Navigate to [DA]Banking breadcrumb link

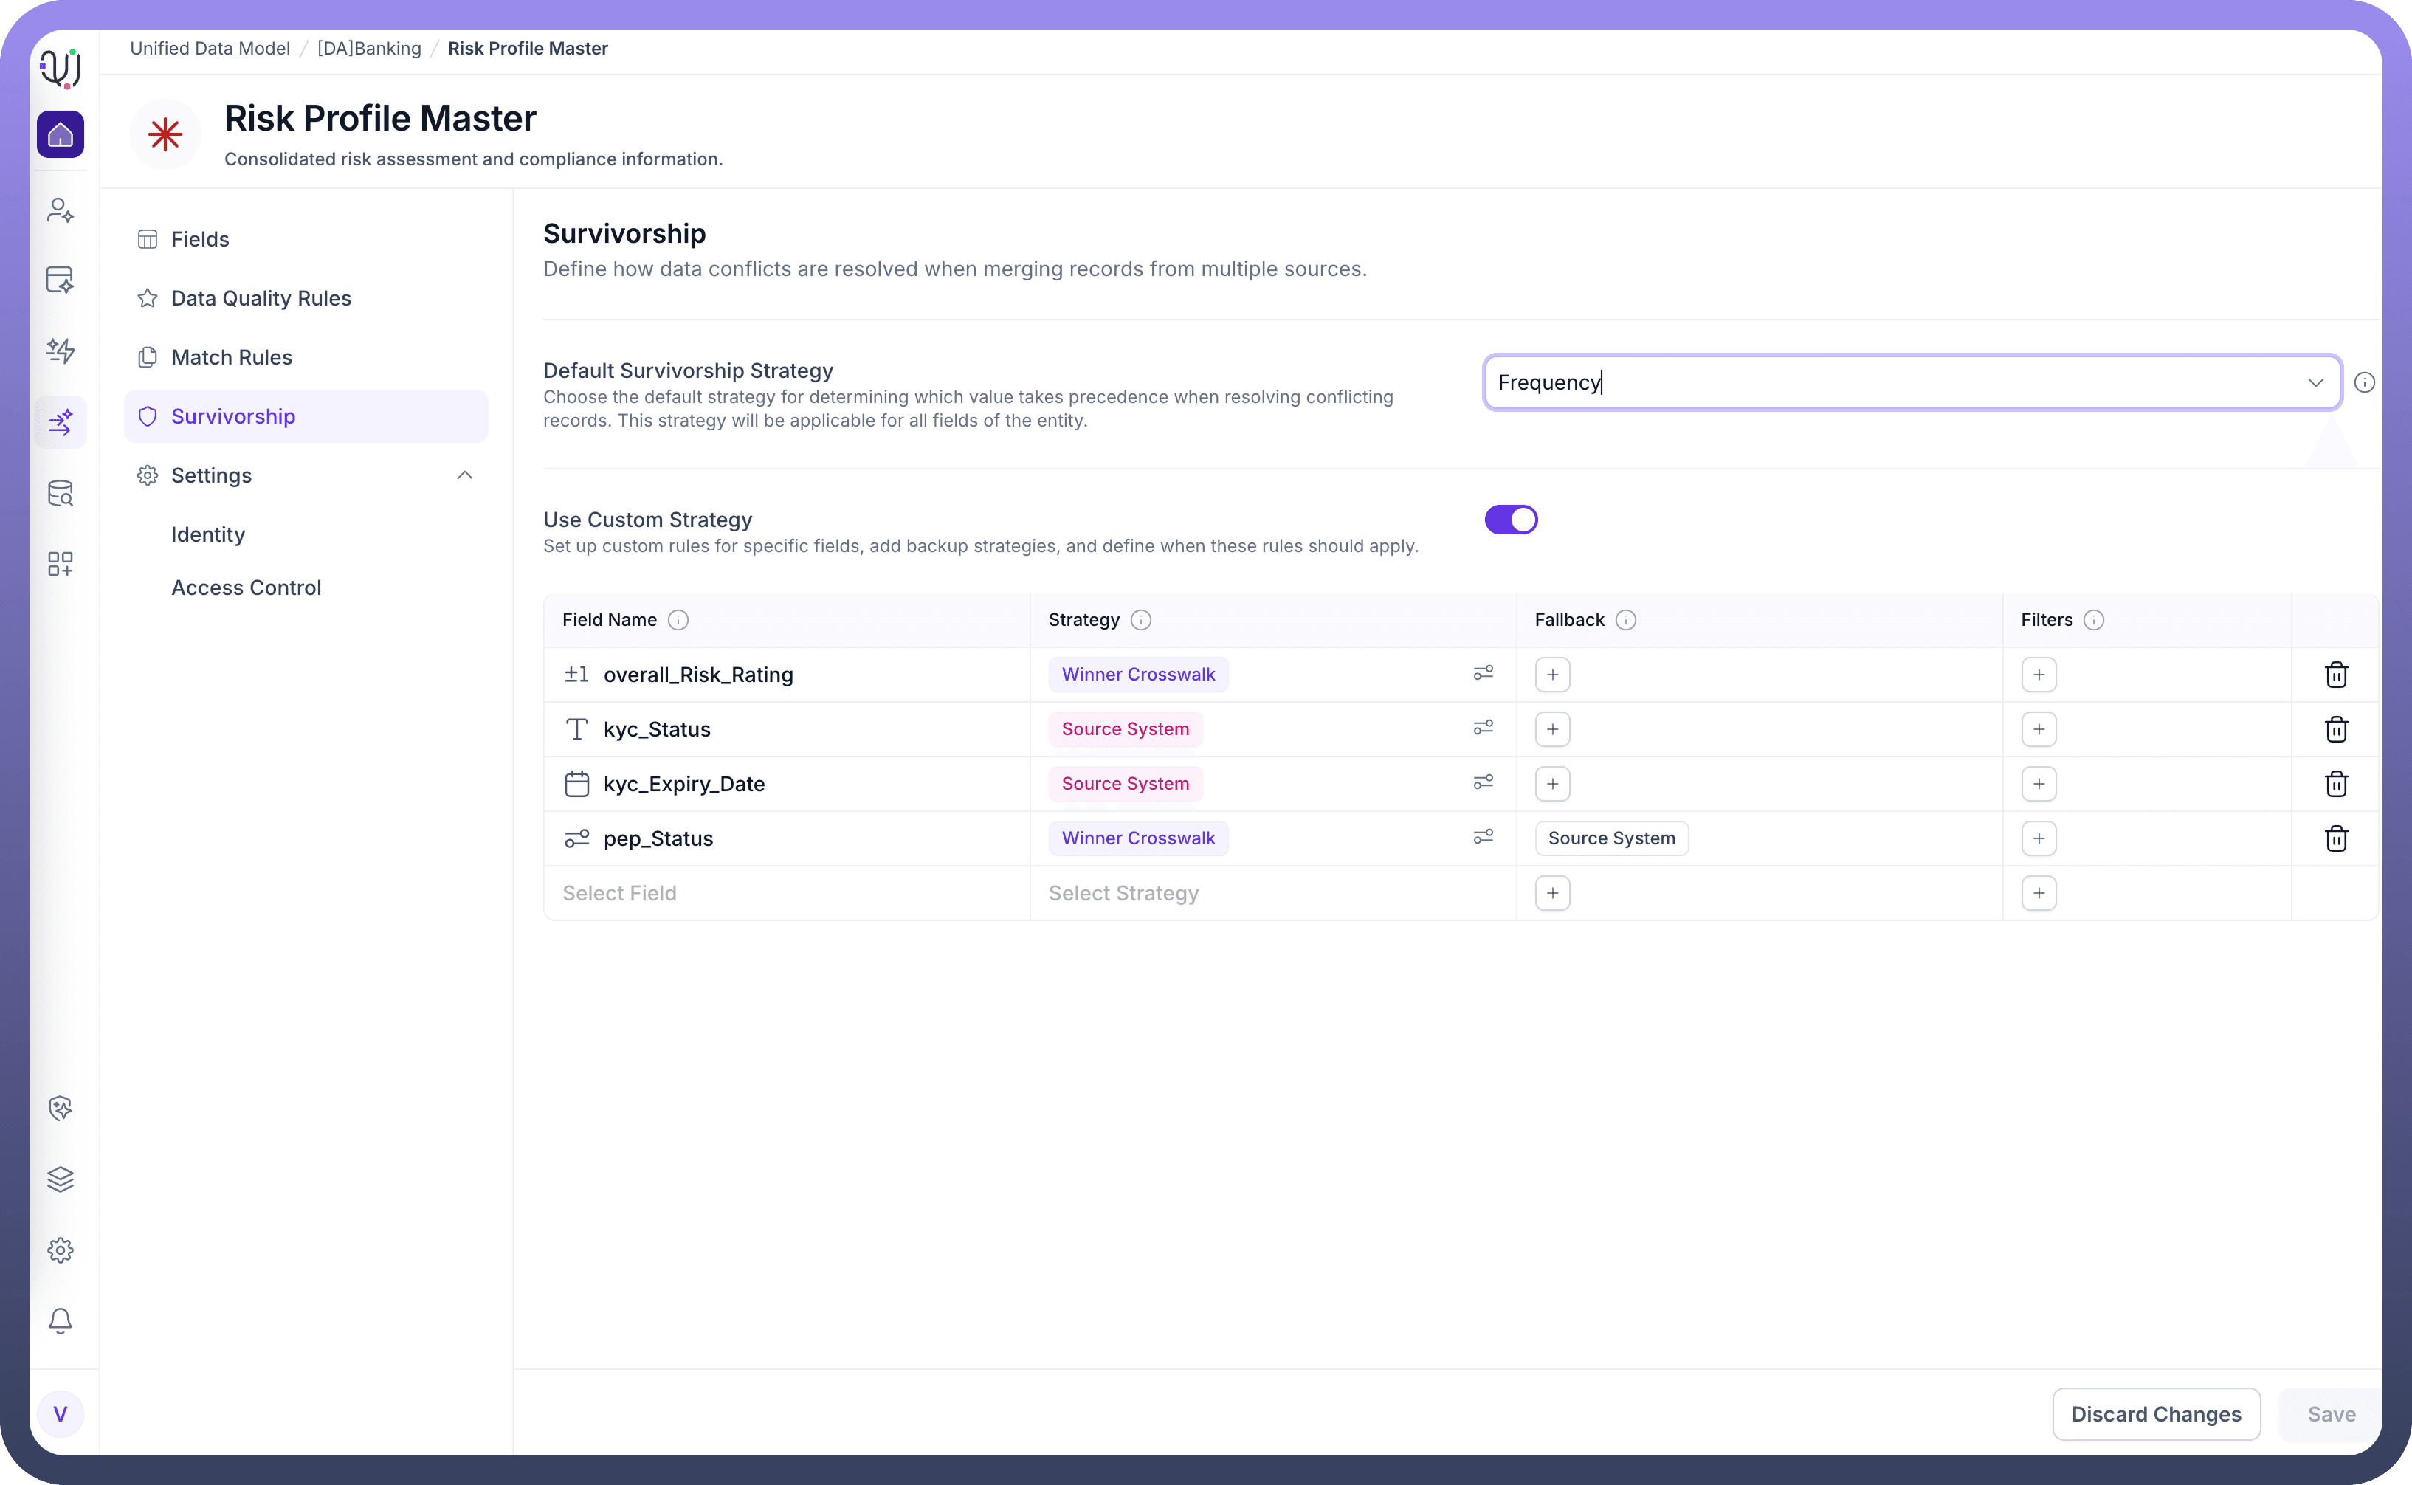tap(368, 48)
